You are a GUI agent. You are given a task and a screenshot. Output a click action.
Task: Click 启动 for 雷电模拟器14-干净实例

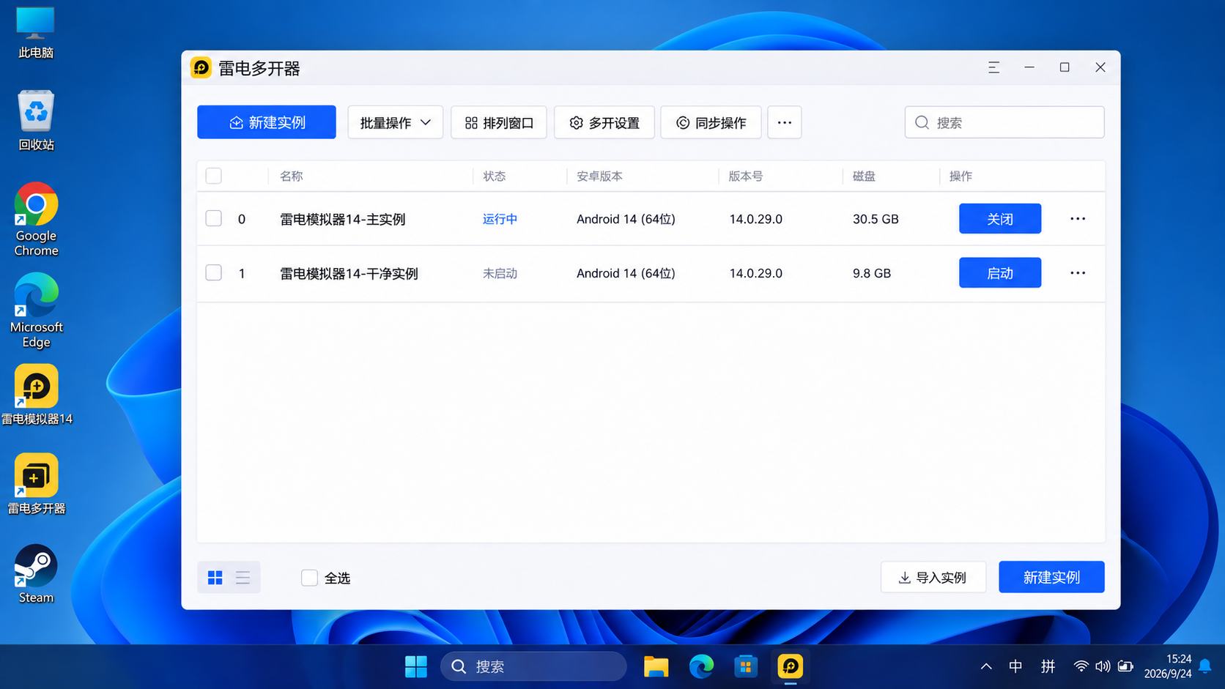1000,272
